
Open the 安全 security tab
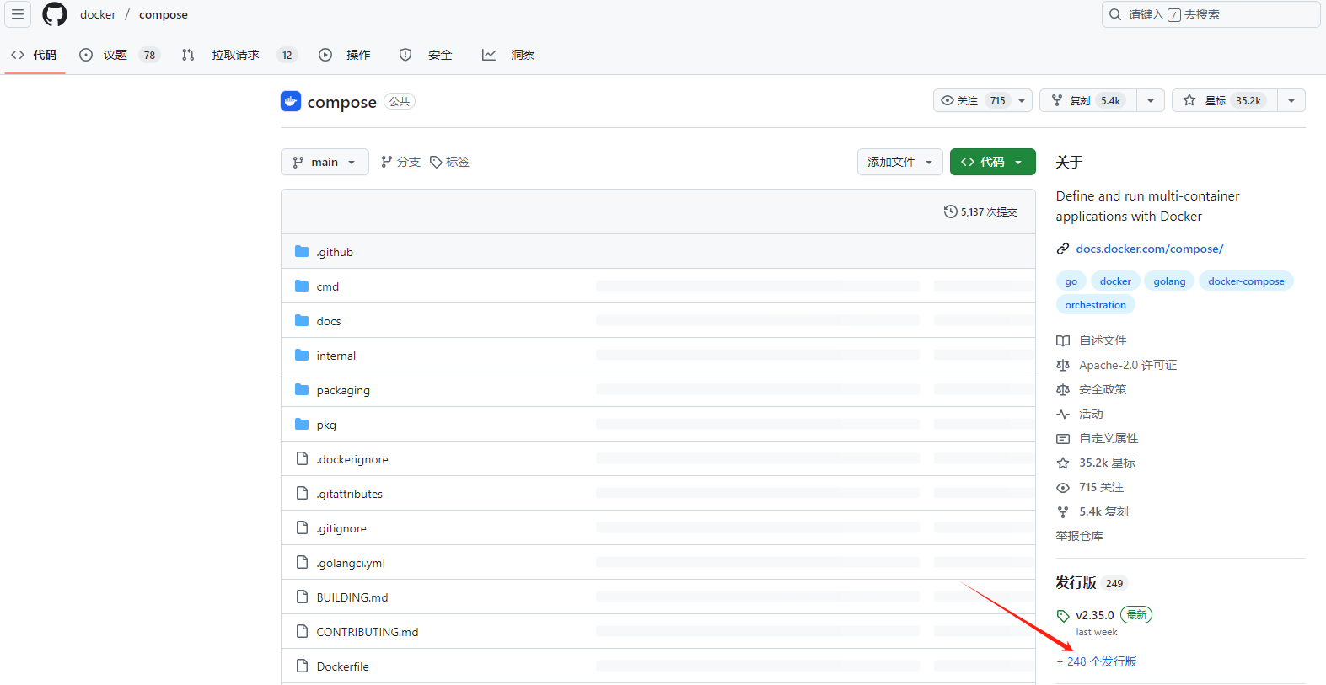coord(426,55)
